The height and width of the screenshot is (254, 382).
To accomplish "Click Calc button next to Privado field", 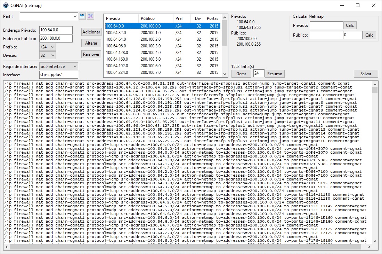I will click(350, 25).
